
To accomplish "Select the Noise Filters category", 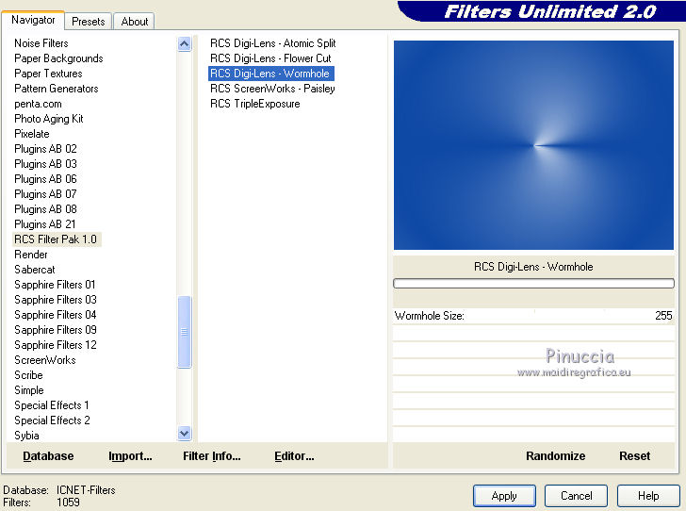I will pos(41,43).
